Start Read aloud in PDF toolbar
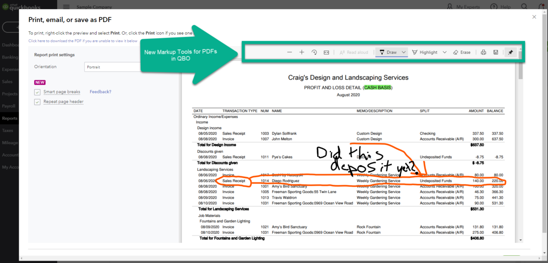 (354, 53)
